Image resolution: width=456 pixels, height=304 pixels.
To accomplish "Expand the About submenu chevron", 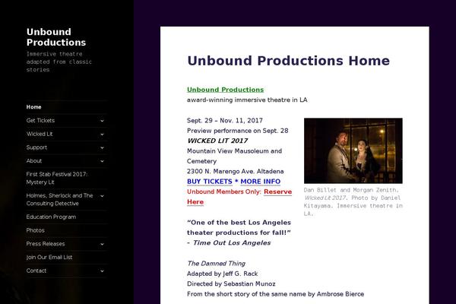I will [102, 161].
